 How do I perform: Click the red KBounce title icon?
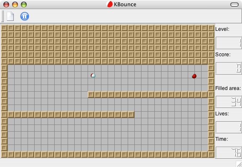point(109,4)
